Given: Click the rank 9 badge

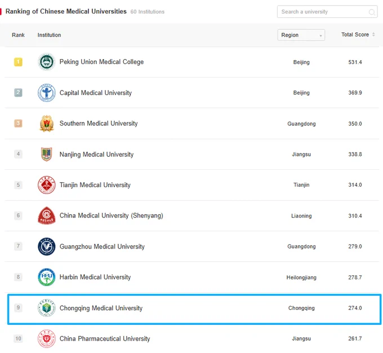Looking at the screenshot, I should 18,307.
